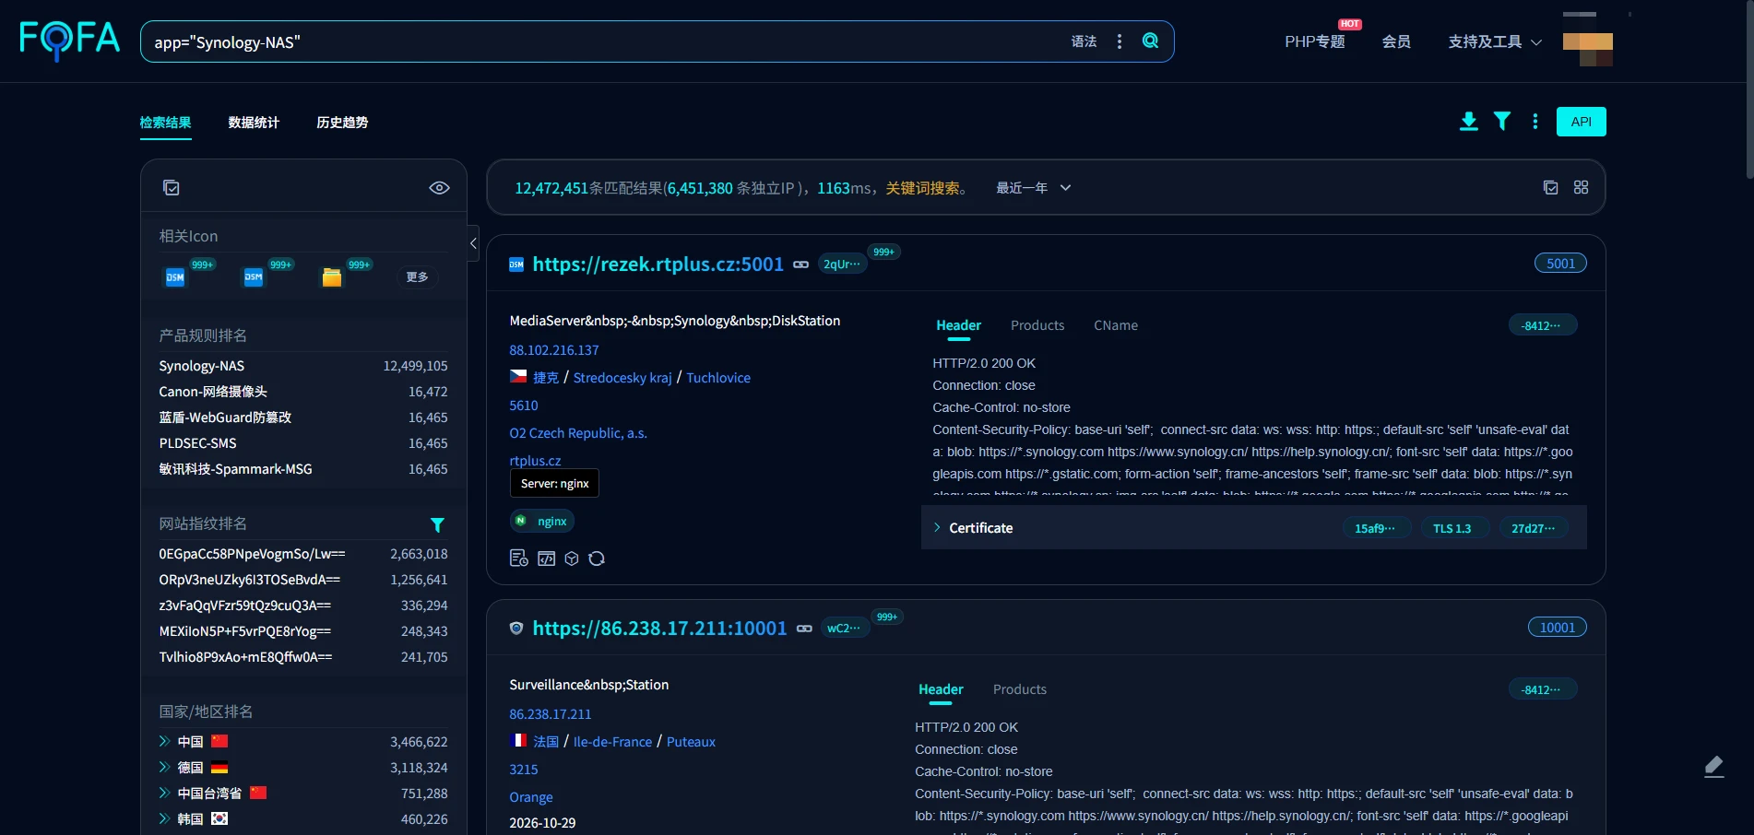This screenshot has height=835, width=1754.
Task: Open the funnel filter icon near API button
Action: click(x=1502, y=122)
